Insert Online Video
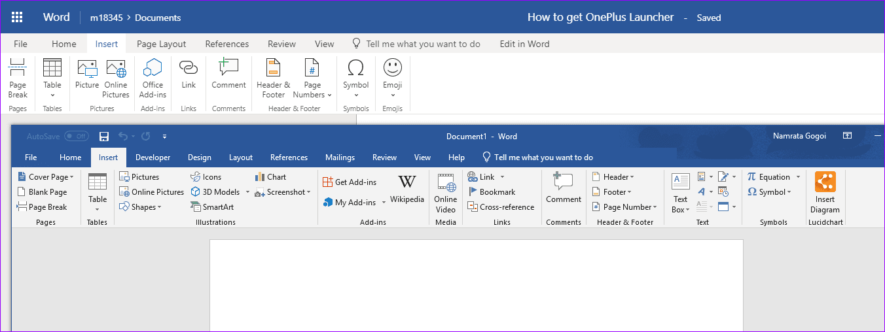The height and width of the screenshot is (332, 885). (x=446, y=193)
